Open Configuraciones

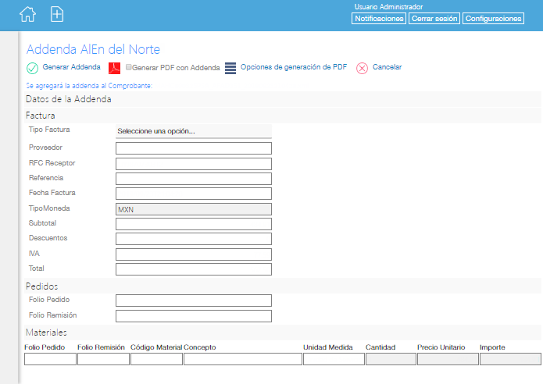(493, 18)
